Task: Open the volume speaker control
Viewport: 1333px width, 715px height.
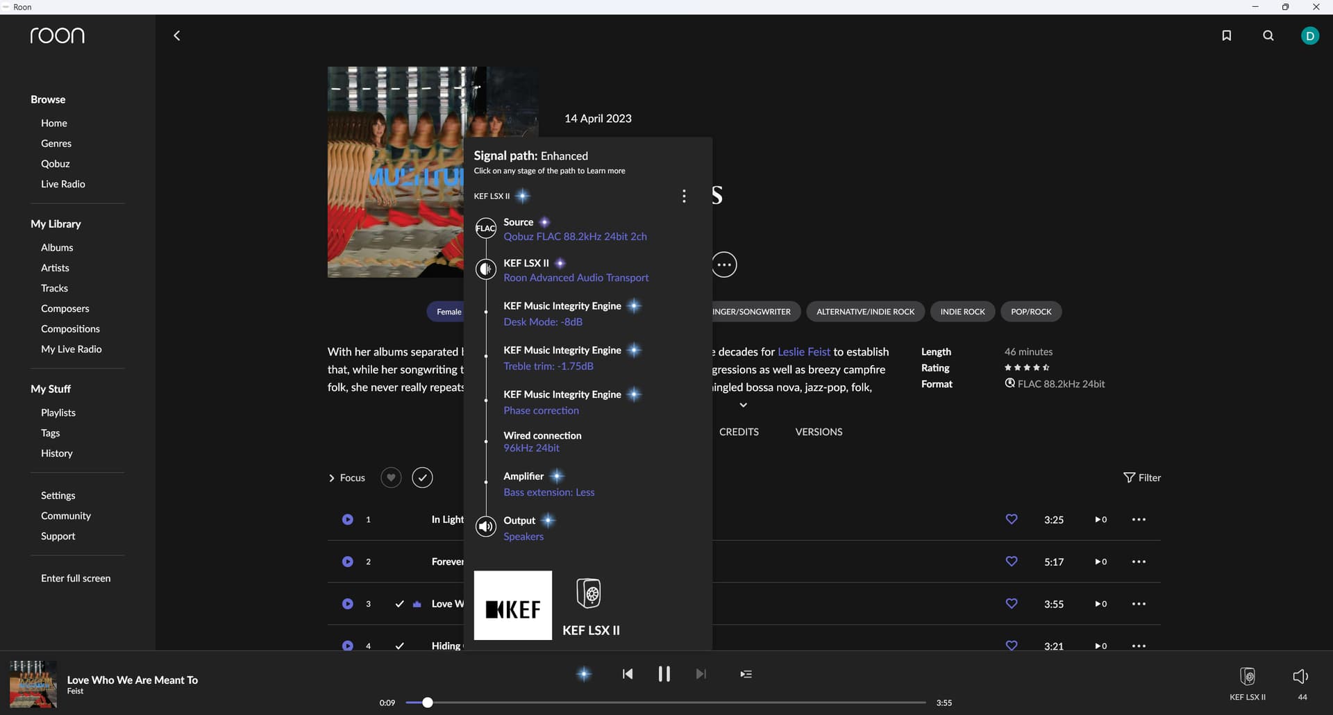Action: (x=1301, y=676)
